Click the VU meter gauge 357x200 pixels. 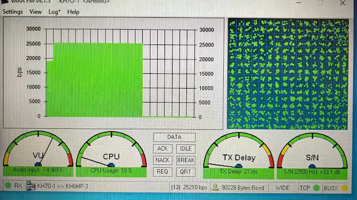point(38,149)
